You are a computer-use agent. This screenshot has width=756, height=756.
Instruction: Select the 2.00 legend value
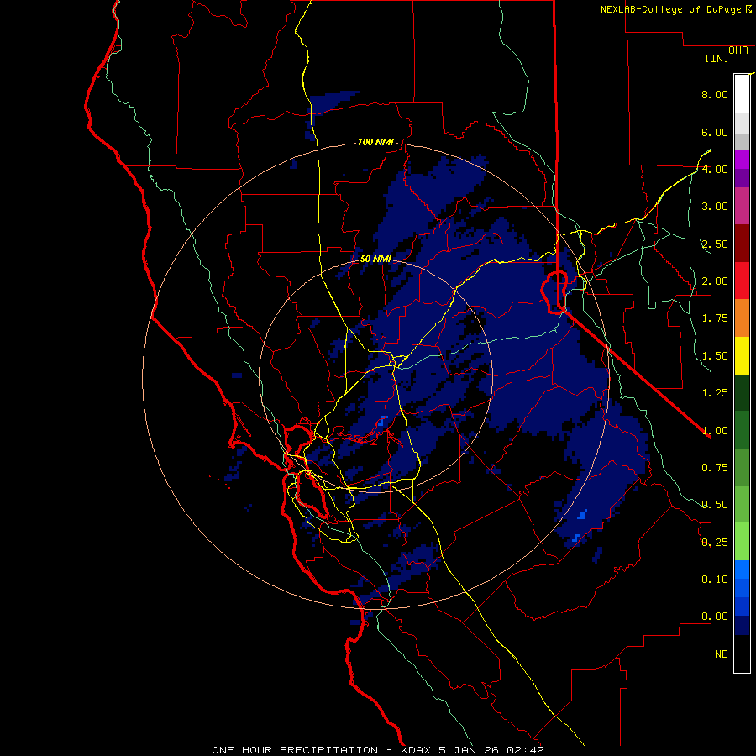tap(715, 281)
